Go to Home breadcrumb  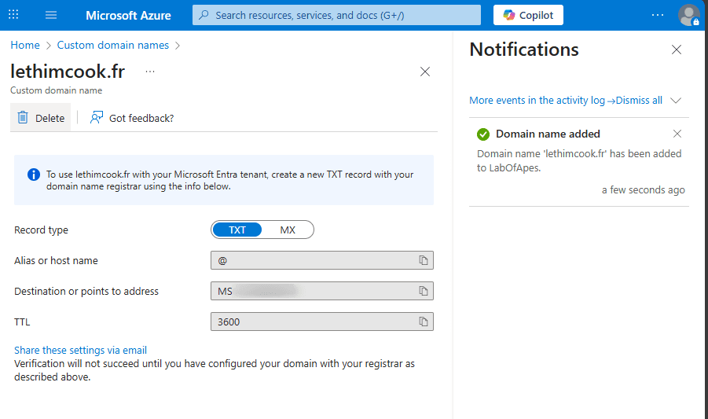coord(25,45)
